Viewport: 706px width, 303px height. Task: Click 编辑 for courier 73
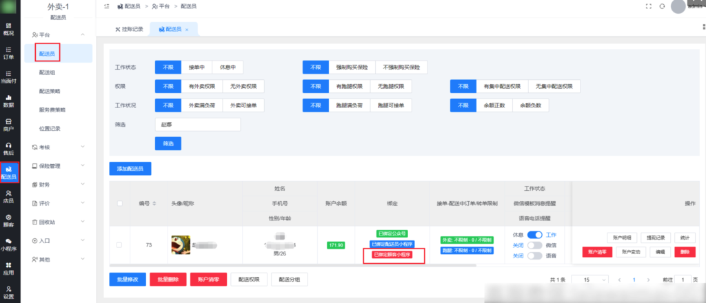pos(660,252)
